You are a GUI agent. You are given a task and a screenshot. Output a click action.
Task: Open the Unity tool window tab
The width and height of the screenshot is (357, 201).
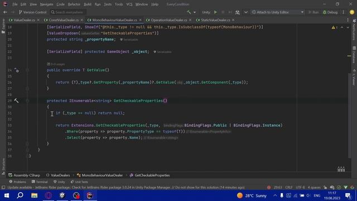pos(59,181)
